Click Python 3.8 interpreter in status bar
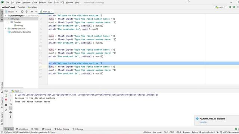The width and height of the screenshot is (239, 134). pos(203,133)
